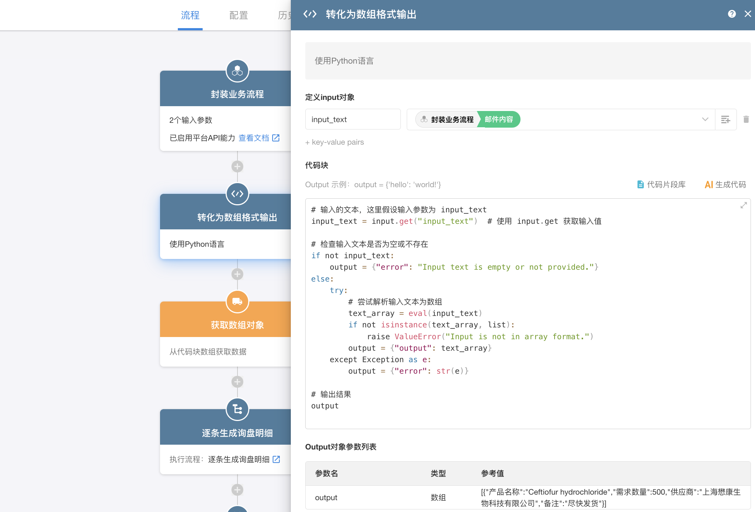Click the 封装业务流程 node circle icon

[237, 71]
